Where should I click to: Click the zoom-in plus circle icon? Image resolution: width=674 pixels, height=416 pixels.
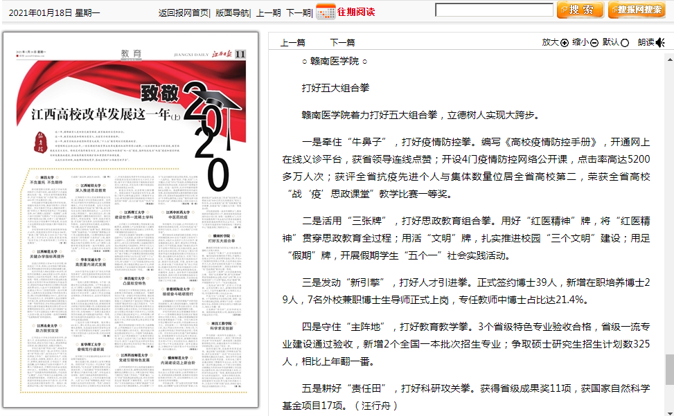[565, 42]
